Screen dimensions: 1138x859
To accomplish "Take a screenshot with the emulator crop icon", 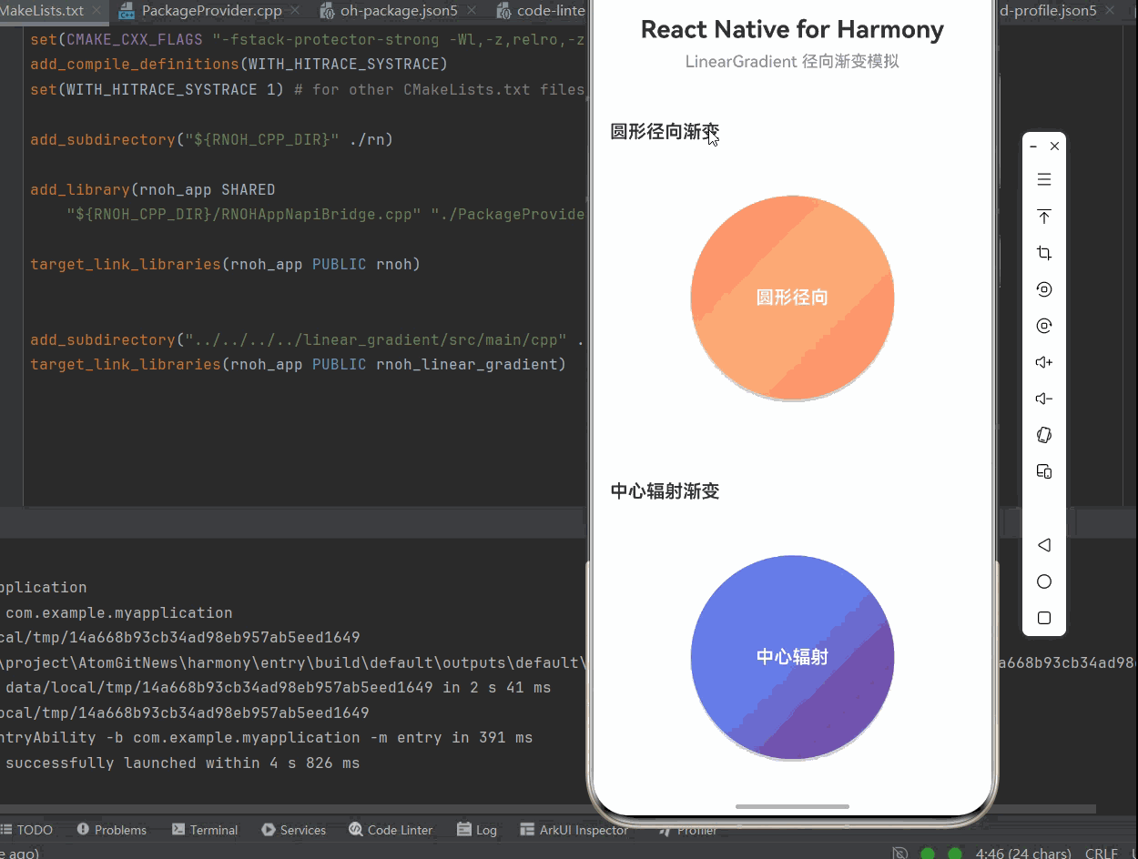I will [1044, 253].
